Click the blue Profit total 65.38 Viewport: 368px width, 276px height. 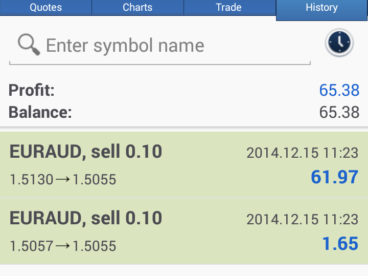pyautogui.click(x=339, y=90)
